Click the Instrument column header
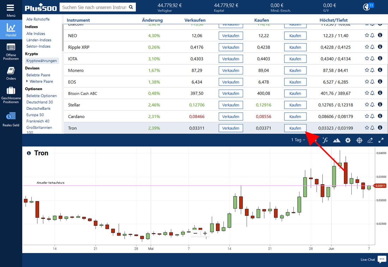 click(78, 20)
